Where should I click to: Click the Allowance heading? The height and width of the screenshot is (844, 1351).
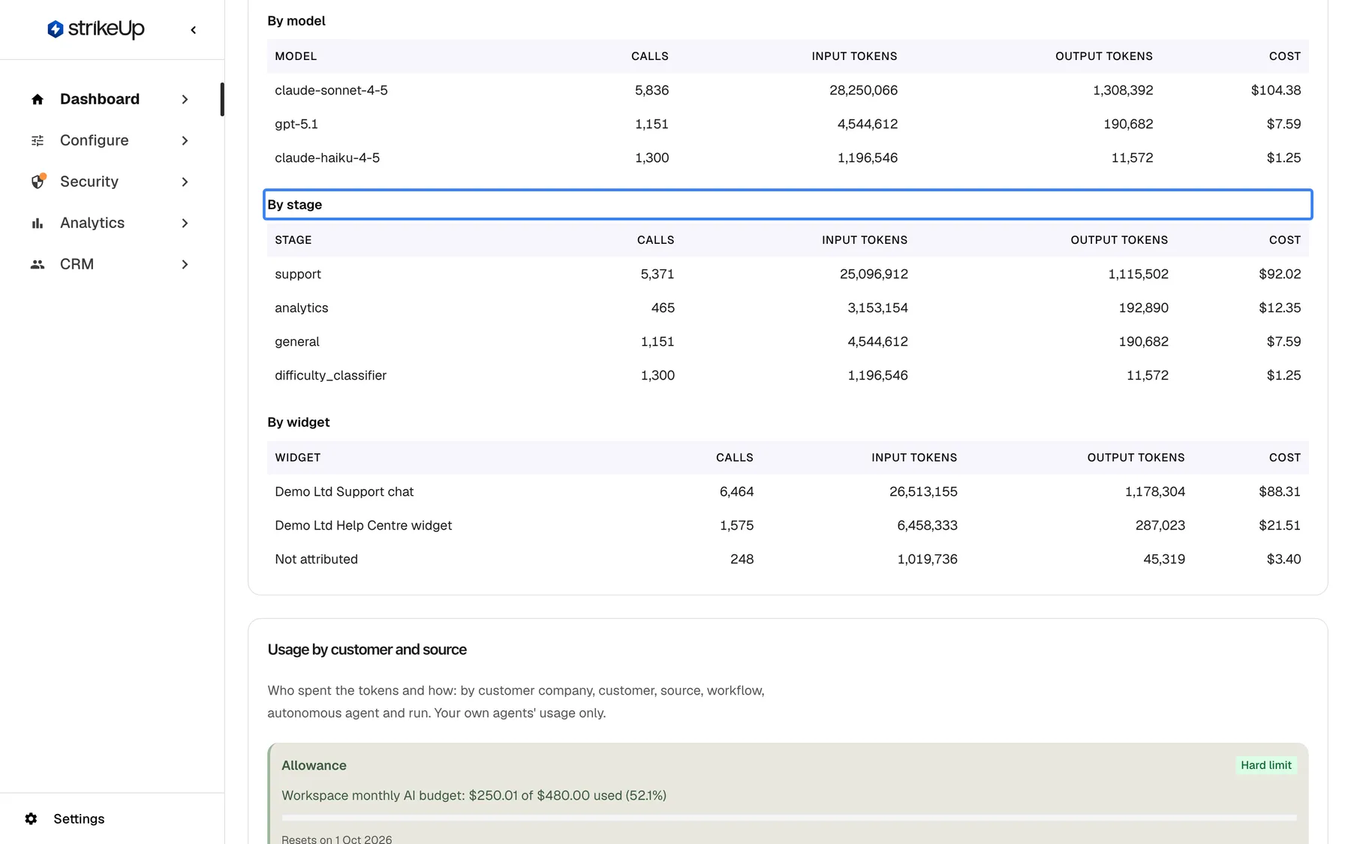point(314,765)
